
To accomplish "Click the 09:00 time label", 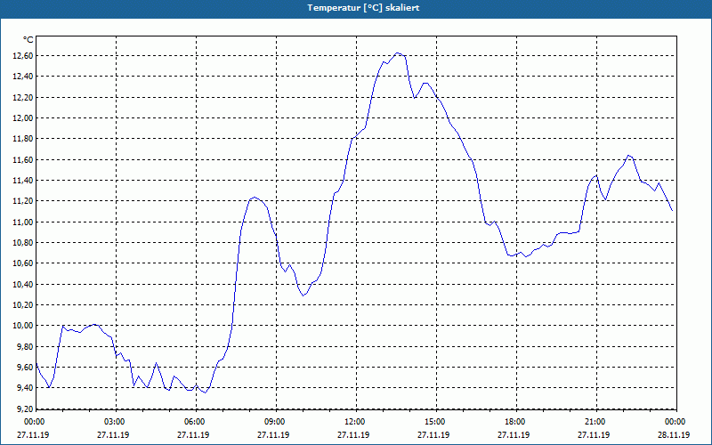I will coord(273,422).
